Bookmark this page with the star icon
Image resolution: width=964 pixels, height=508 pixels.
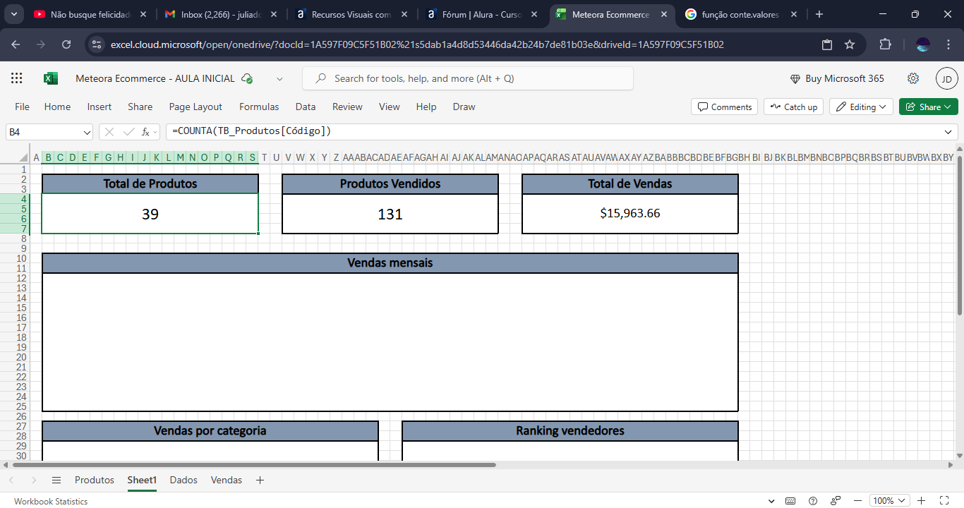tap(850, 44)
